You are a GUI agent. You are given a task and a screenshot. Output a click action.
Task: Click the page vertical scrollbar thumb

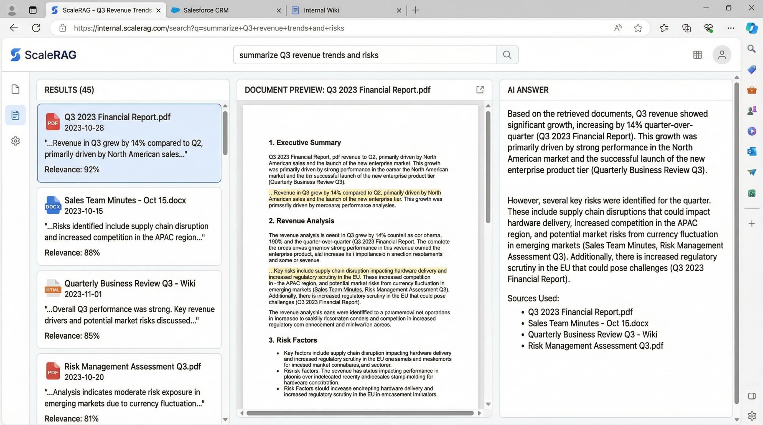(x=737, y=243)
